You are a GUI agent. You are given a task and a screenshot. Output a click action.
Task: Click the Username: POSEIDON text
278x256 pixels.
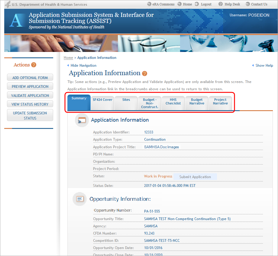coord(250,15)
